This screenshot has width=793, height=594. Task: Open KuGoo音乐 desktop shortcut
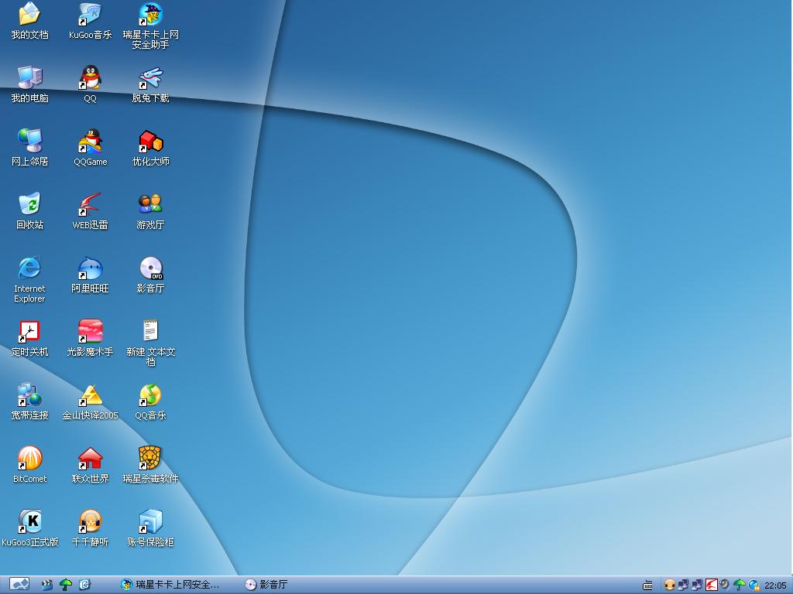click(x=91, y=15)
